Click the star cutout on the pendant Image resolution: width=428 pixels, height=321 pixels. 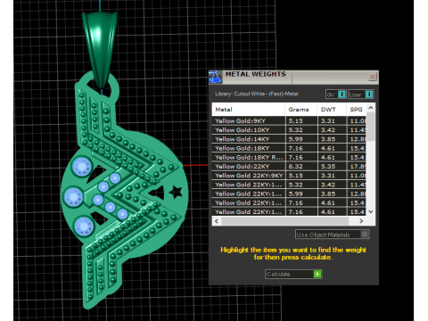tap(176, 192)
